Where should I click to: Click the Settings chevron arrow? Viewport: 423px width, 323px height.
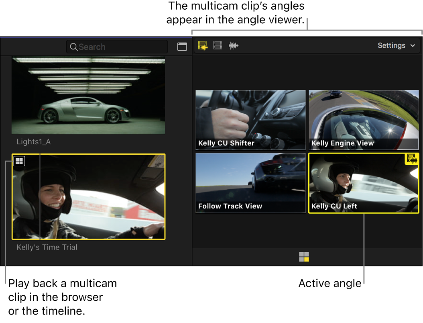[x=413, y=46]
